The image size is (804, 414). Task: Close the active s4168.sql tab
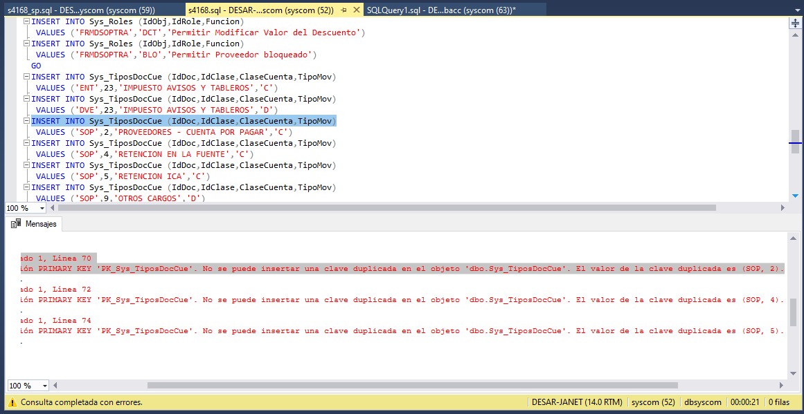click(356, 10)
